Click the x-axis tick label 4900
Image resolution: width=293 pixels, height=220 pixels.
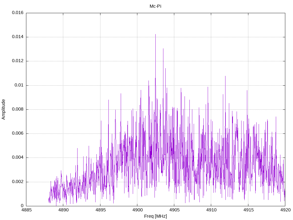point(137,210)
